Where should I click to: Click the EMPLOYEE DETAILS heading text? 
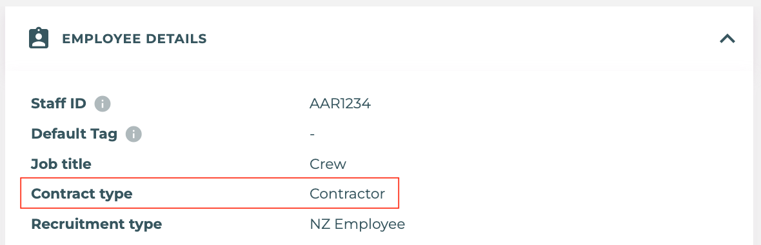click(134, 39)
